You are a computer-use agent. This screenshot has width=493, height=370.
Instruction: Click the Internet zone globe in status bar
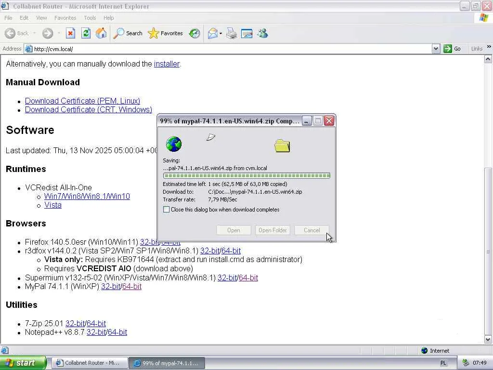pos(425,351)
